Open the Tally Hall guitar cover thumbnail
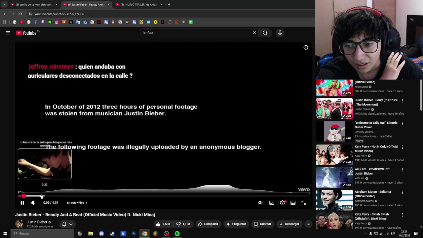This screenshot has width=423, height=238. click(x=334, y=131)
